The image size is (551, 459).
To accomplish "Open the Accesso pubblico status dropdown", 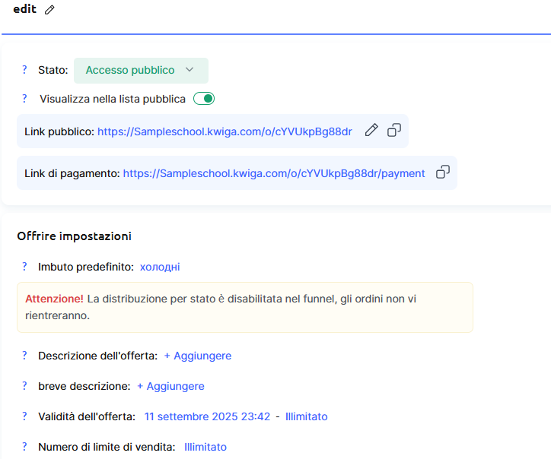I will click(x=140, y=70).
